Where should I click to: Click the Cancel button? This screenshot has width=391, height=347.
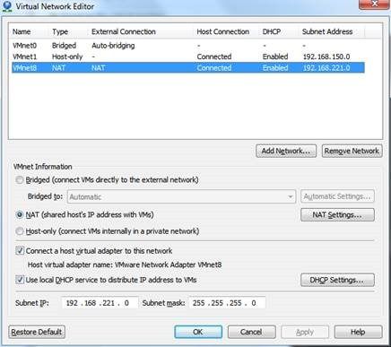tap(251, 332)
